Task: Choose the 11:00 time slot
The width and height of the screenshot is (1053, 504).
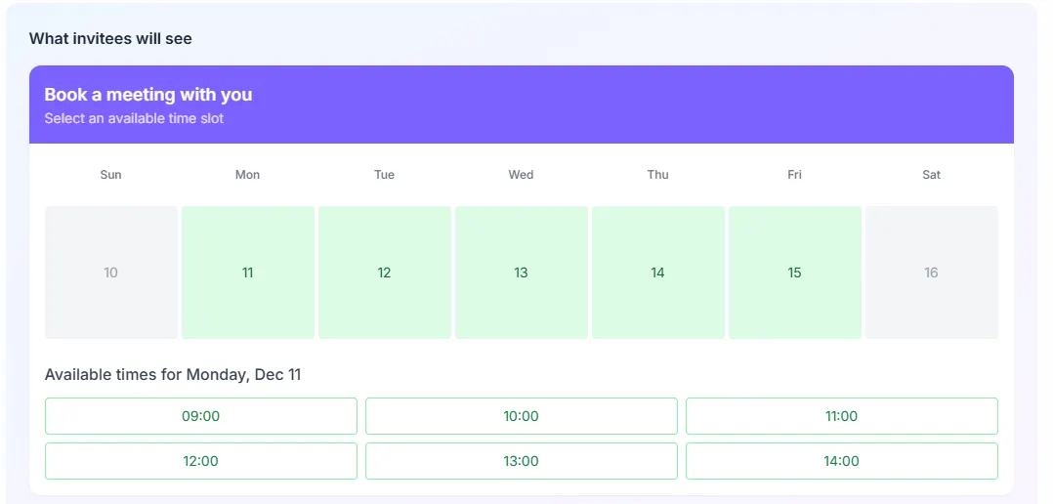Action: point(841,416)
